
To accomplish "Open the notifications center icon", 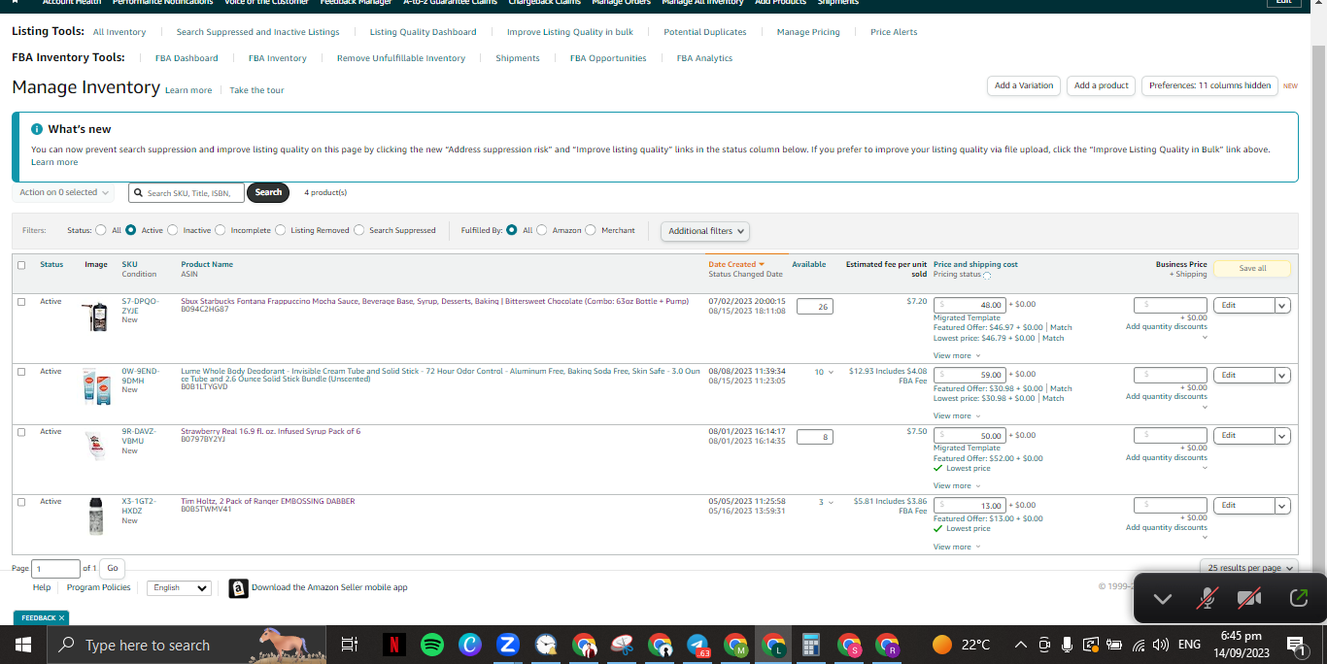I will [x=1295, y=645].
